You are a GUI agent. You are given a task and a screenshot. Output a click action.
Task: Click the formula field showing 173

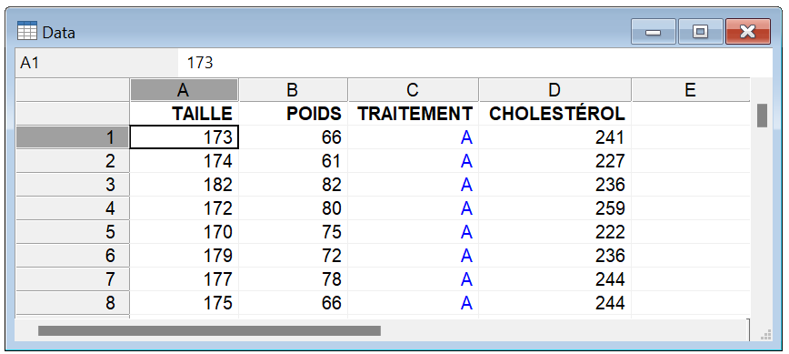[475, 63]
